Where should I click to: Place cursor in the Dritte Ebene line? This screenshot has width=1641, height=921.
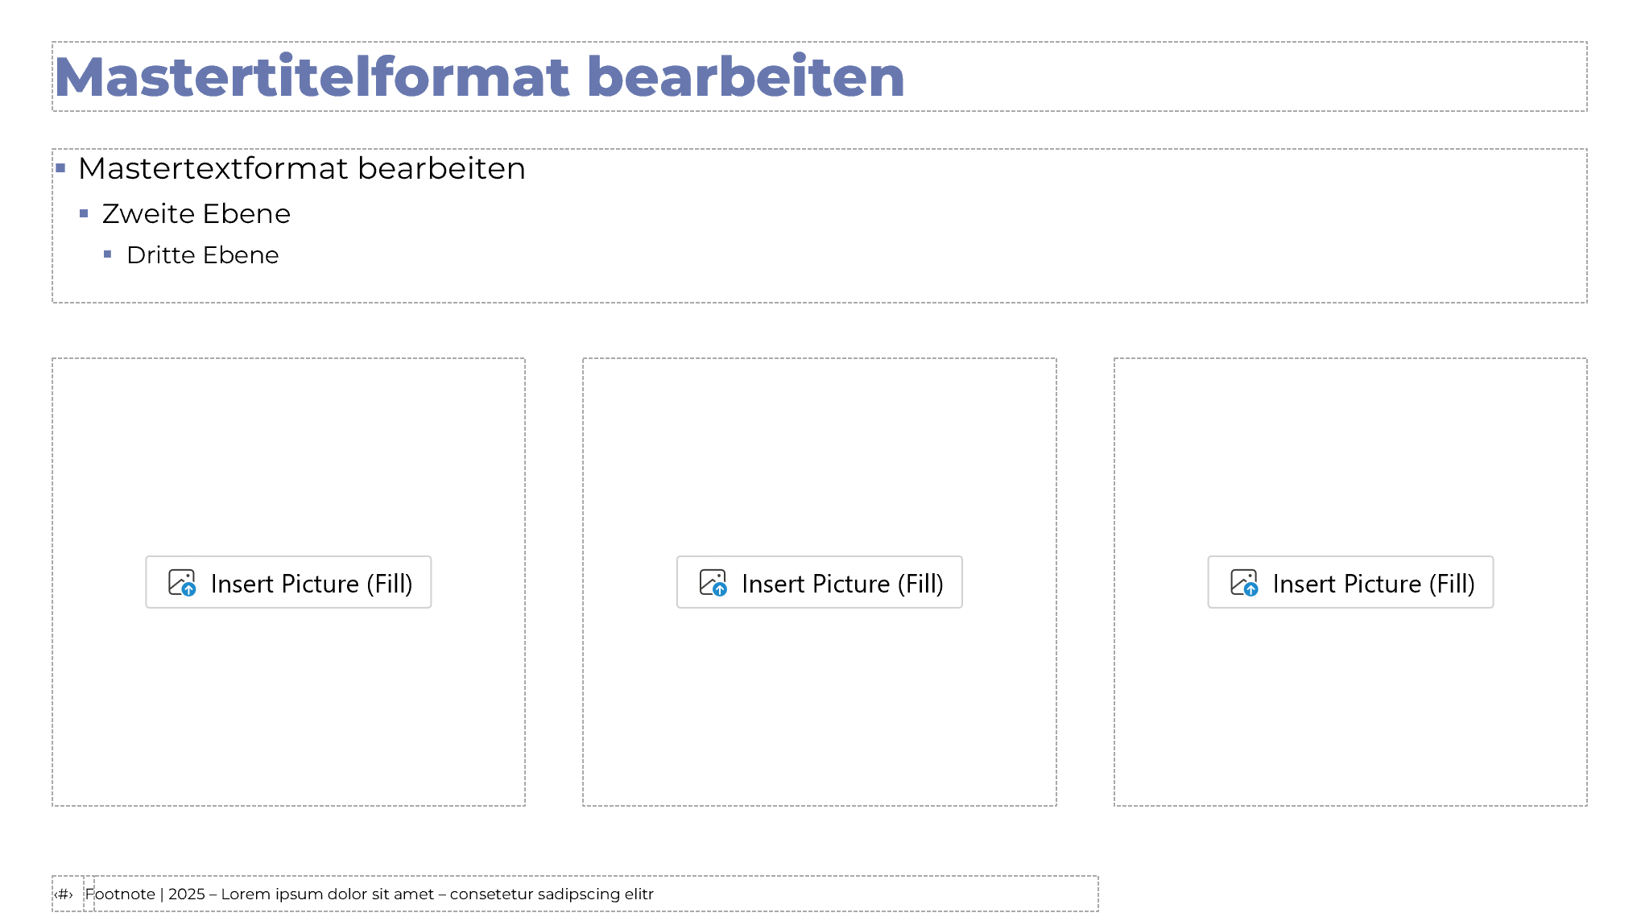click(x=202, y=255)
